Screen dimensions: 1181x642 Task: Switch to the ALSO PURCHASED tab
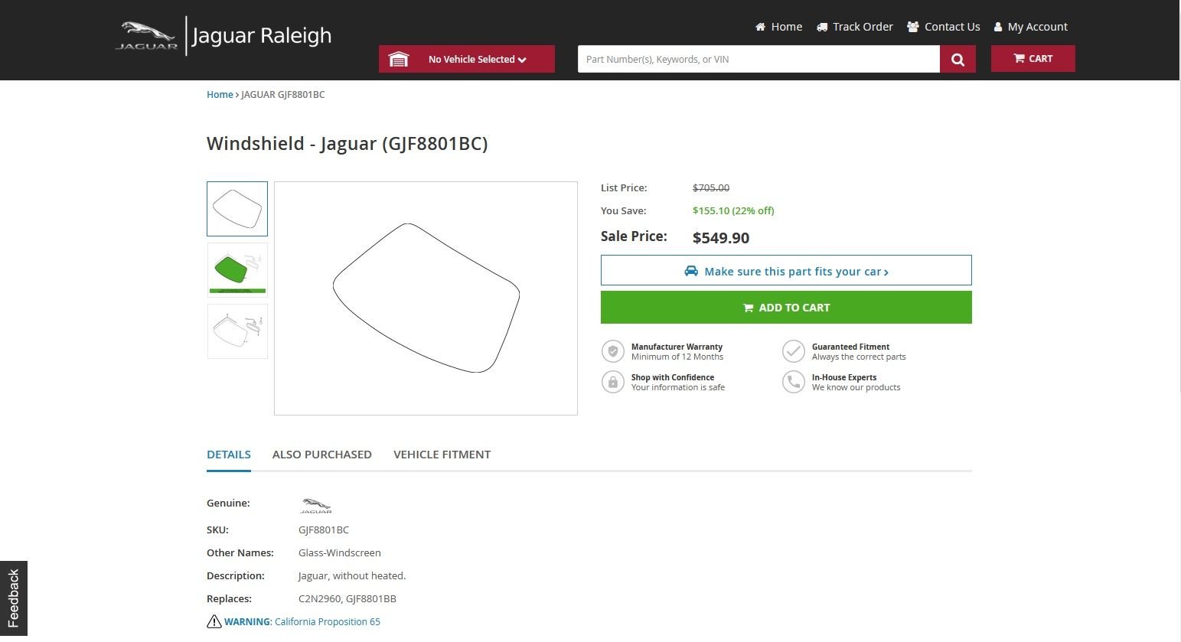[321, 455]
